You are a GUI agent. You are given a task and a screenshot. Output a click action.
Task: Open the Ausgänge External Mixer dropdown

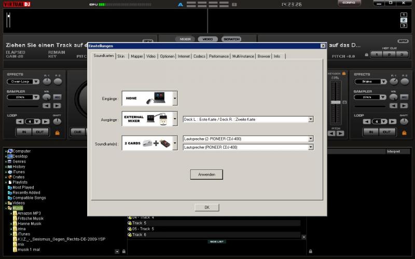(175, 119)
